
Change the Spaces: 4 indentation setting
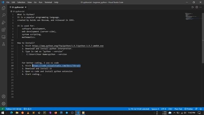[155, 109]
